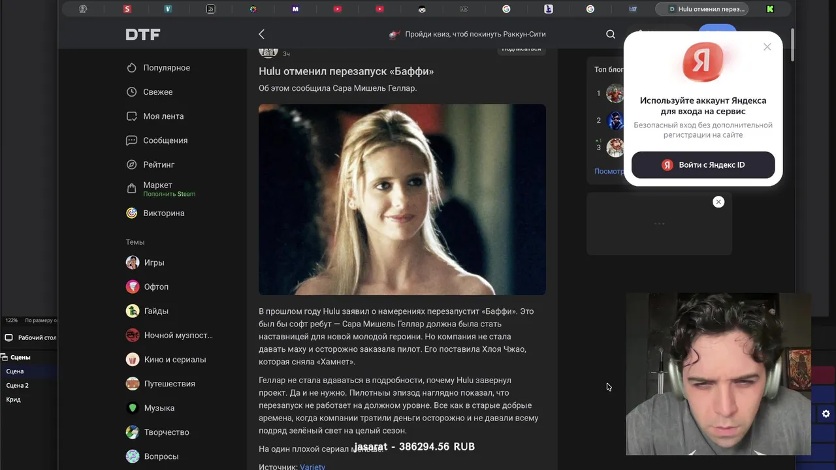Open the Игры topic

point(154,262)
